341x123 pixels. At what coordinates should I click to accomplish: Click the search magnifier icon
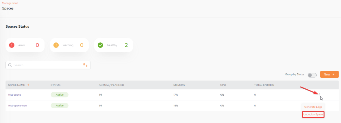click(10, 65)
